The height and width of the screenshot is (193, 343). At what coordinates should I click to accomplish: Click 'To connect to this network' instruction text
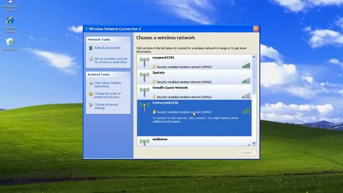[x=195, y=120]
